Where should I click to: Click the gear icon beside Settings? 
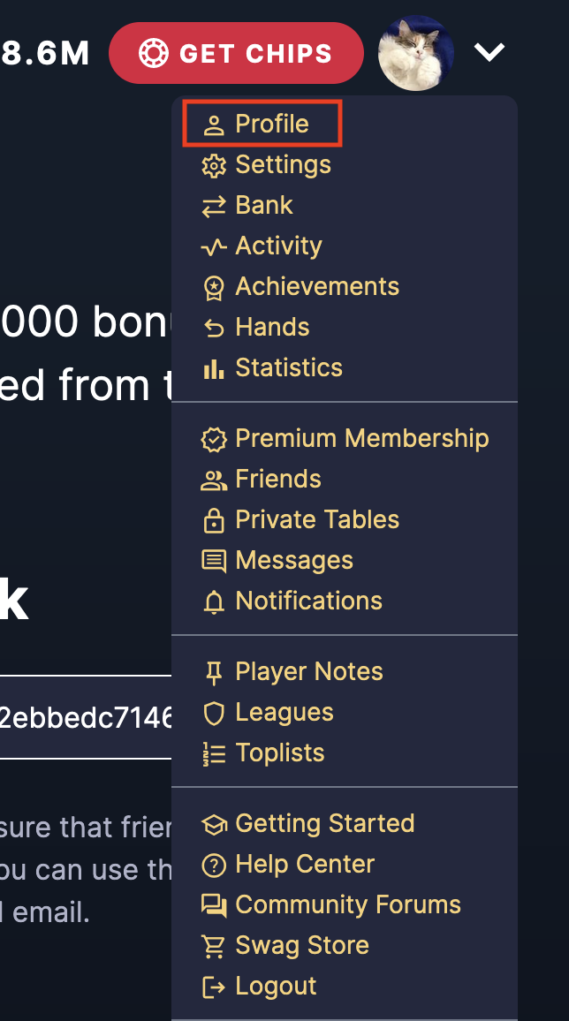click(x=214, y=165)
